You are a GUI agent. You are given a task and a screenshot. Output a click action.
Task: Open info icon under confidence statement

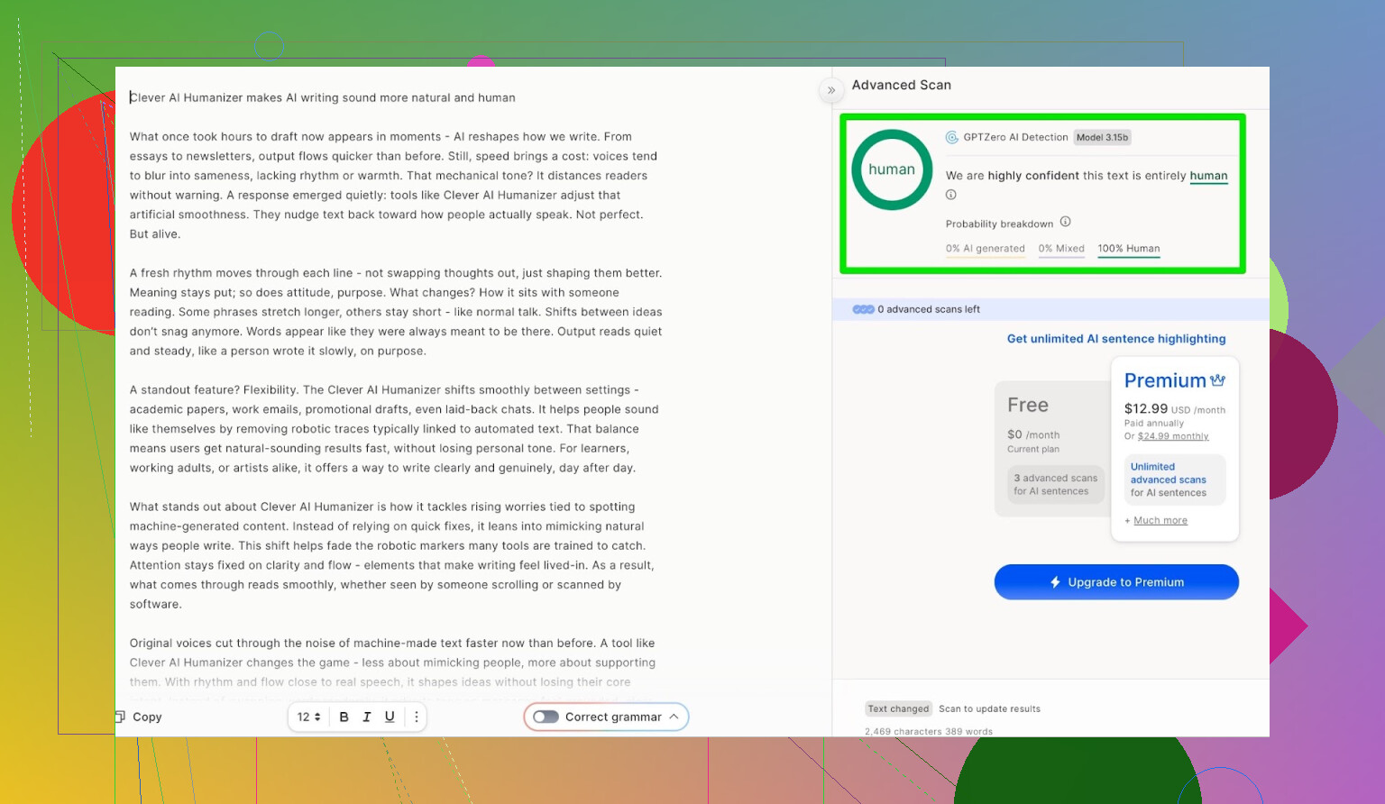point(950,195)
